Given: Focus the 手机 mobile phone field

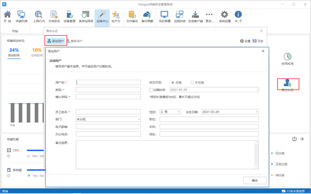Looking at the screenshot, I should point(209,127).
